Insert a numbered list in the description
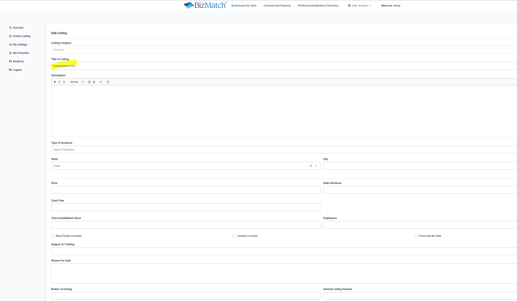517x301 pixels. pyautogui.click(x=89, y=82)
